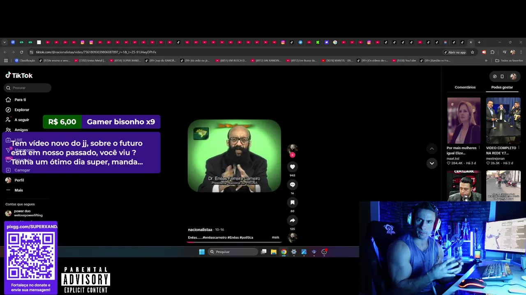Go to previous video with up chevron

point(431,148)
